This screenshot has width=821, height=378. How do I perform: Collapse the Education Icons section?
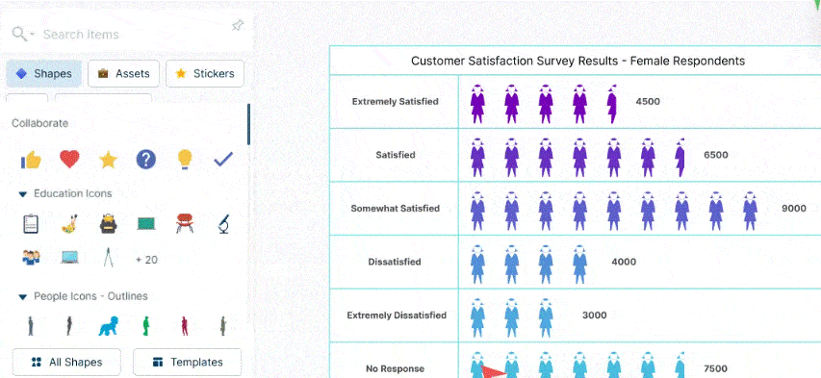[22, 194]
